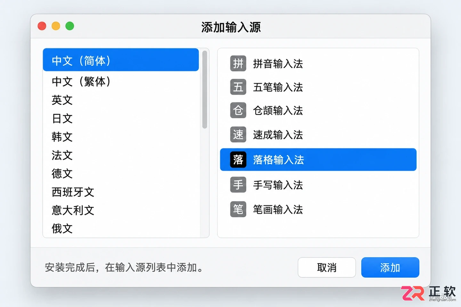Click the 笔 icon for 笔画输入法
461x307 pixels.
238,209
